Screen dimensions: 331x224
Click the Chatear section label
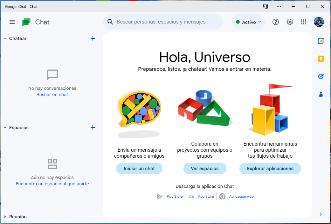(18, 38)
